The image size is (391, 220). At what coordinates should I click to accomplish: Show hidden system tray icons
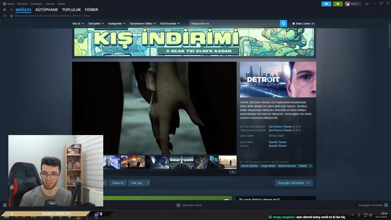[352, 215]
